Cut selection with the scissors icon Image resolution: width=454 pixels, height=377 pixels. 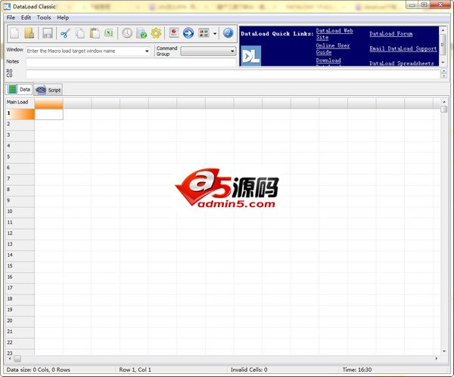pyautogui.click(x=66, y=33)
